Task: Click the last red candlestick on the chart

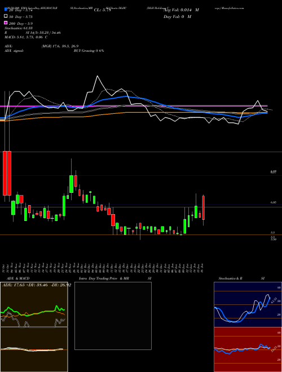Action: point(204,207)
